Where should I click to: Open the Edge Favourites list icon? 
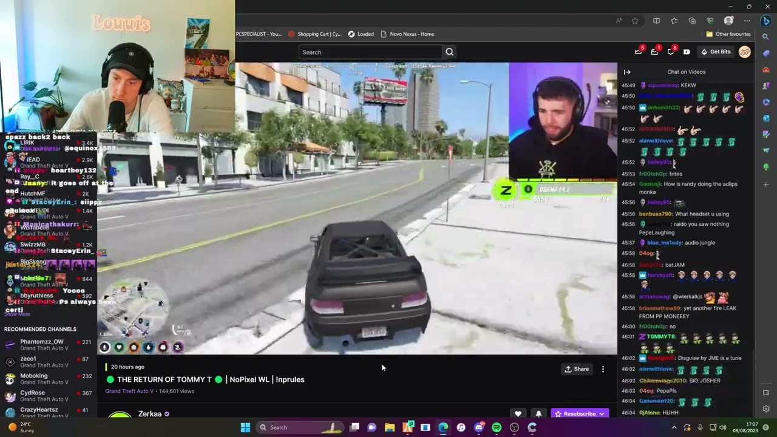tap(674, 21)
